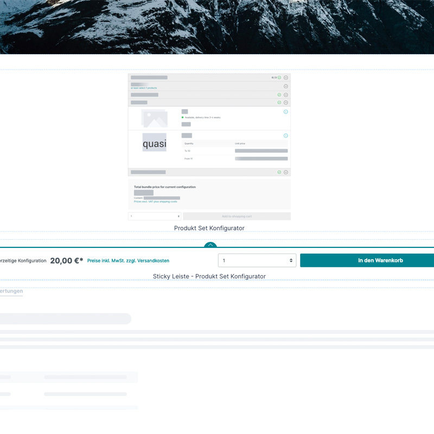Image resolution: width=434 pixels, height=434 pixels.
Task: Click the green checkmark in the first configurator row
Action: pos(279,78)
